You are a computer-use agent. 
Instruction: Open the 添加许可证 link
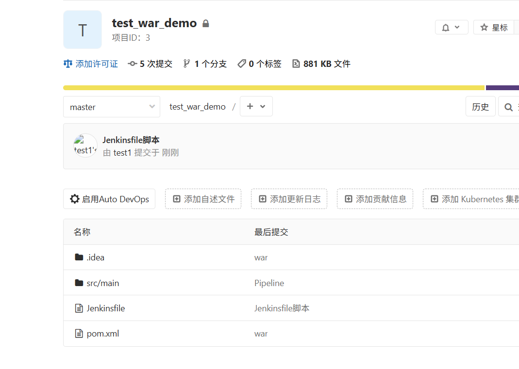91,64
